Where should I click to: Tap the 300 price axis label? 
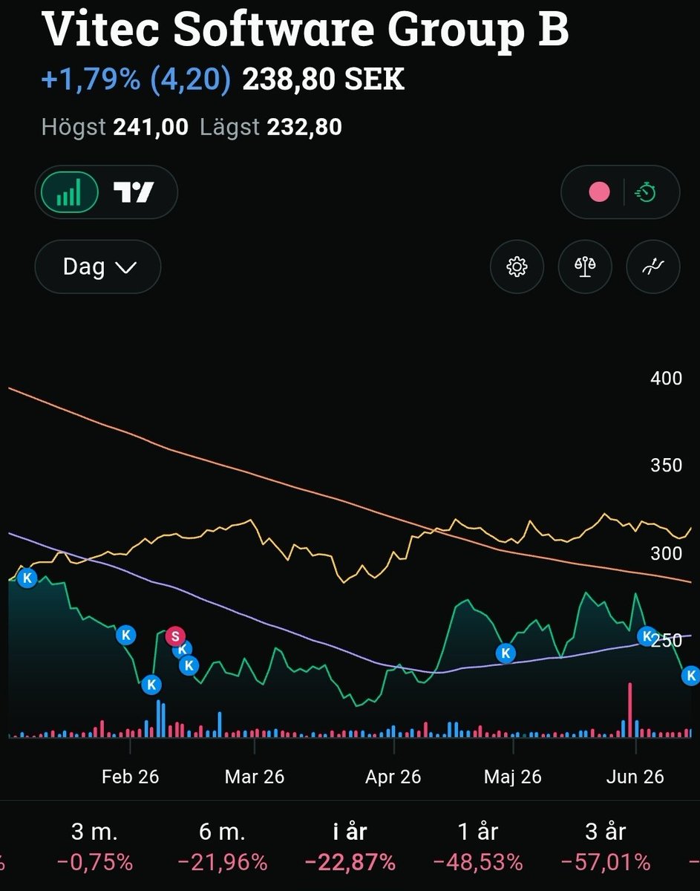(x=666, y=553)
